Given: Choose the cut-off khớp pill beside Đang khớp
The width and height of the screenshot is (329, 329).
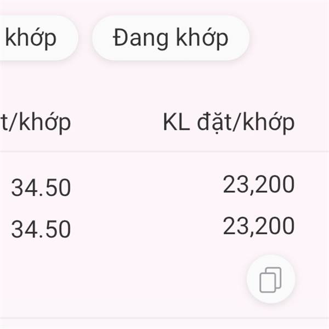Looking at the screenshot, I should point(33,38).
